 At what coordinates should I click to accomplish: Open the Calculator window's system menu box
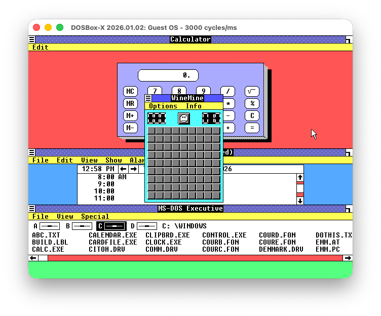click(x=32, y=39)
